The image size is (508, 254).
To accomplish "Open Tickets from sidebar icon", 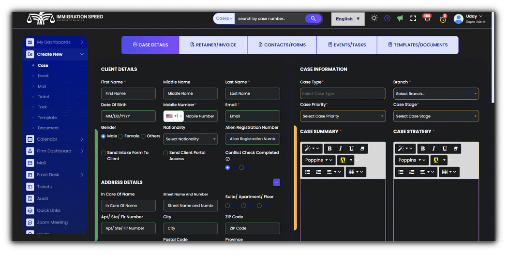I will pyautogui.click(x=30, y=187).
